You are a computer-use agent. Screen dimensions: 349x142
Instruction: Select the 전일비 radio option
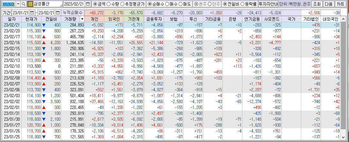click(x=231, y=4)
